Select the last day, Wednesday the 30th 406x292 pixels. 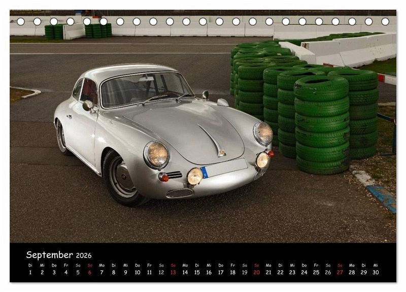(x=376, y=272)
